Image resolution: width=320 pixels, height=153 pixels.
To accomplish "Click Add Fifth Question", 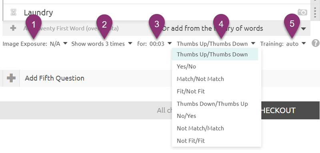I will click(x=54, y=78).
